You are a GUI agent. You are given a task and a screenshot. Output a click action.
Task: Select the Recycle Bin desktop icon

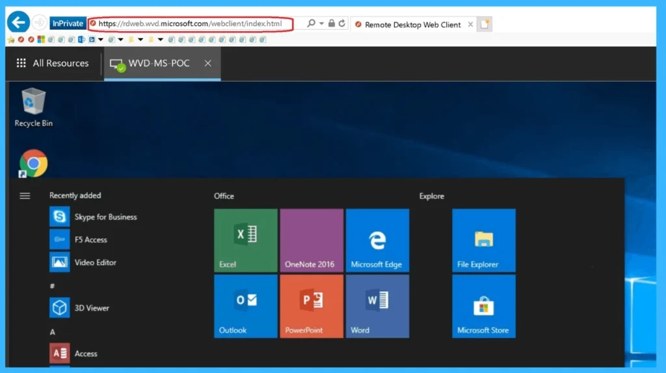click(x=34, y=107)
